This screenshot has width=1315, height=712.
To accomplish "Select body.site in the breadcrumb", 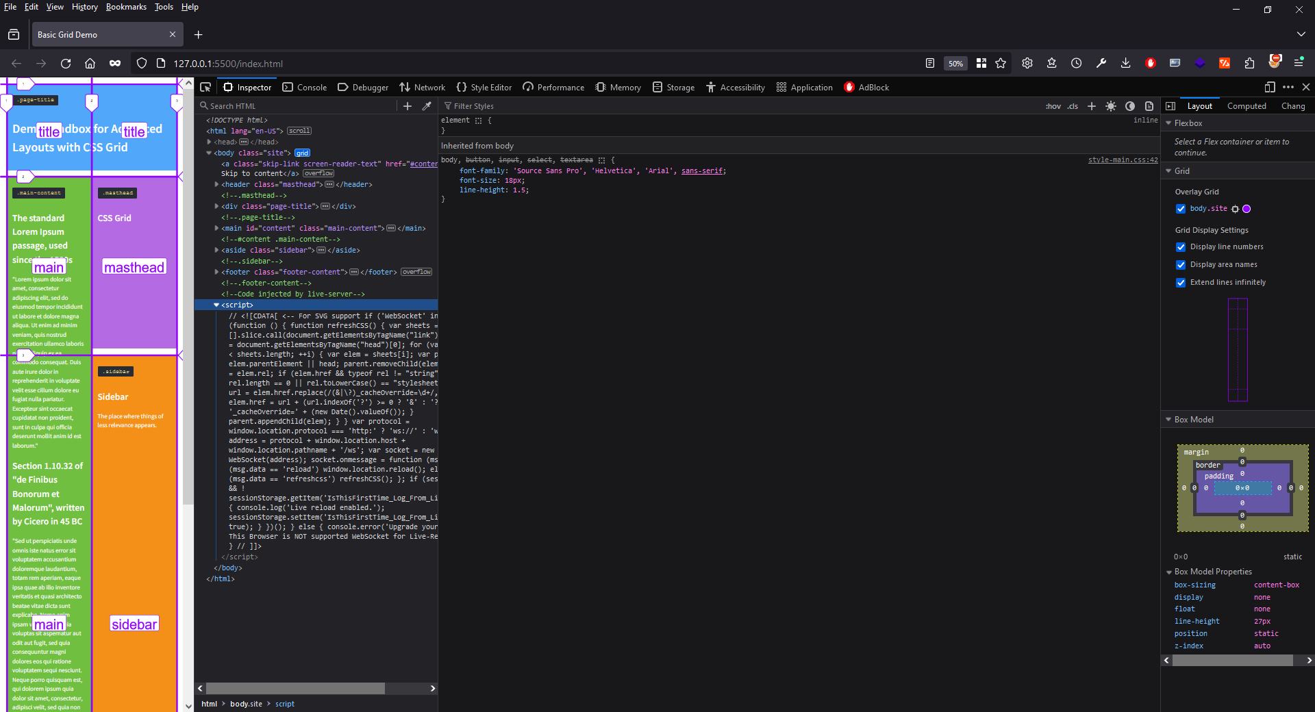I will tap(246, 704).
